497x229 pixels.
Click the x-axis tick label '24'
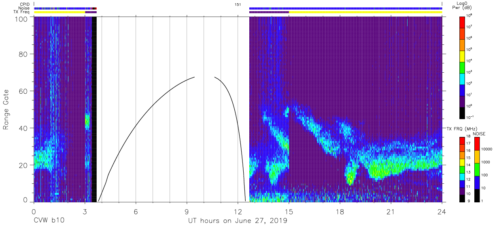(x=442, y=211)
